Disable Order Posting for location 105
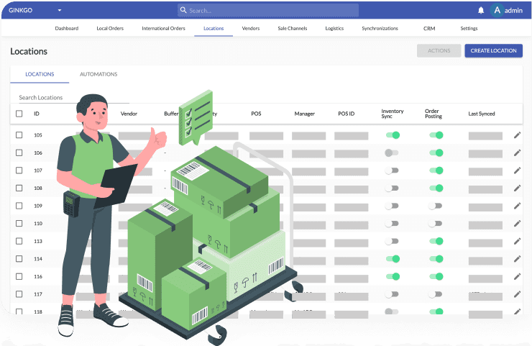The image size is (532, 346). [x=436, y=135]
